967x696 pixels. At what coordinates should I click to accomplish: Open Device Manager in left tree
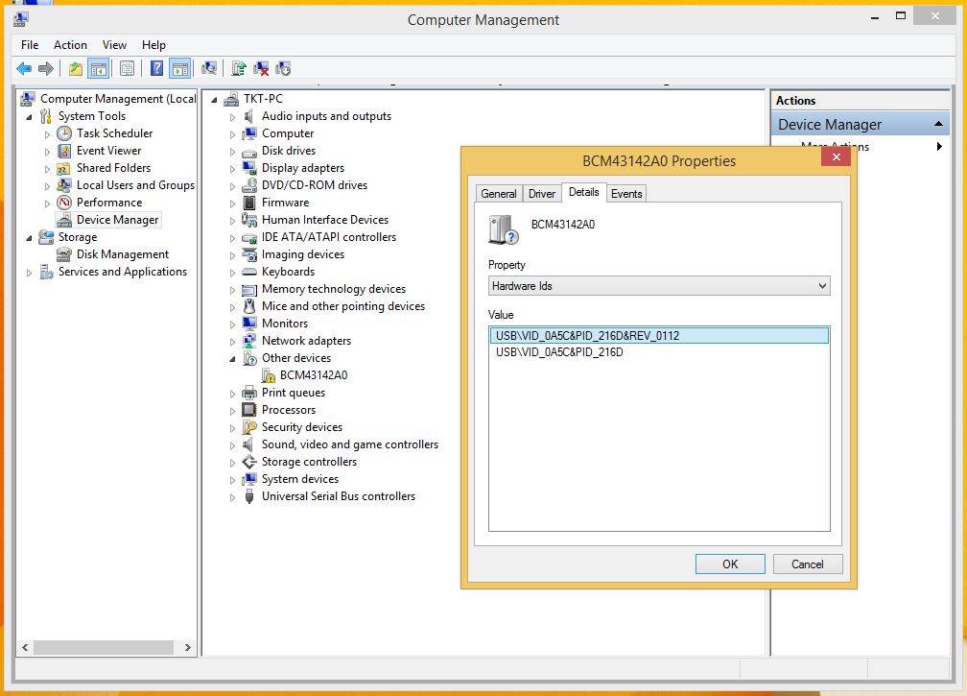117,220
